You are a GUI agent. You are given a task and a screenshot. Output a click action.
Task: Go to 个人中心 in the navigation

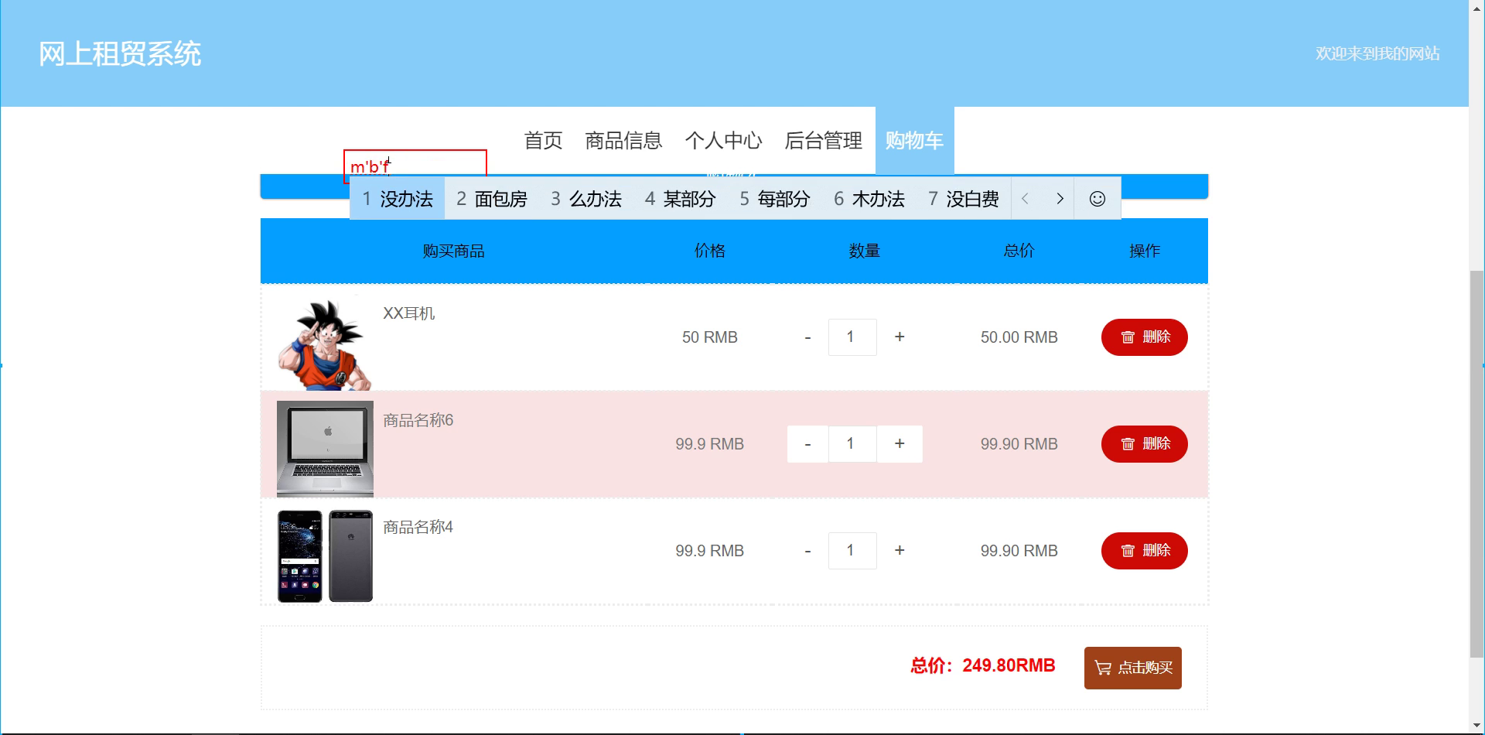pyautogui.click(x=723, y=140)
